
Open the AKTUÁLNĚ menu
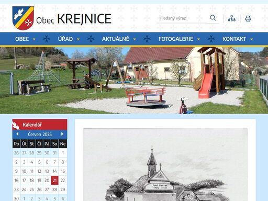[x=116, y=39]
